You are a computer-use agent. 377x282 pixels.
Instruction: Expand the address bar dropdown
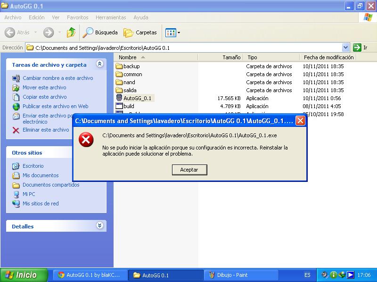(345, 47)
